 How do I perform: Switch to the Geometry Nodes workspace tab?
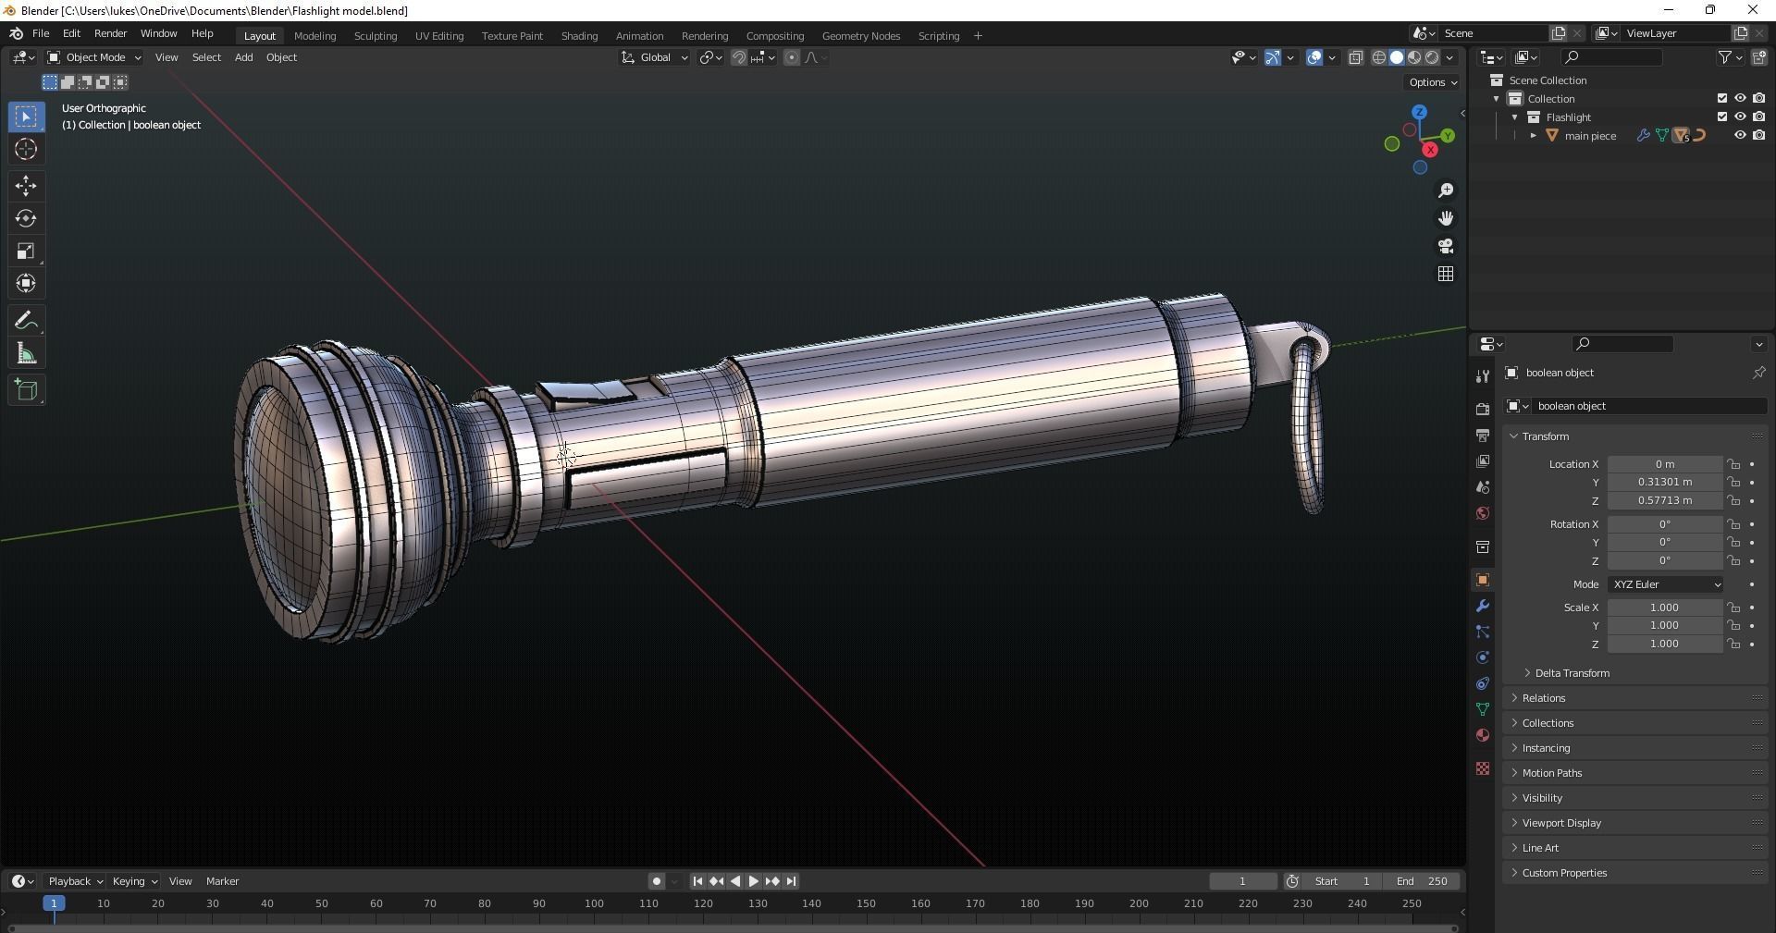860,35
